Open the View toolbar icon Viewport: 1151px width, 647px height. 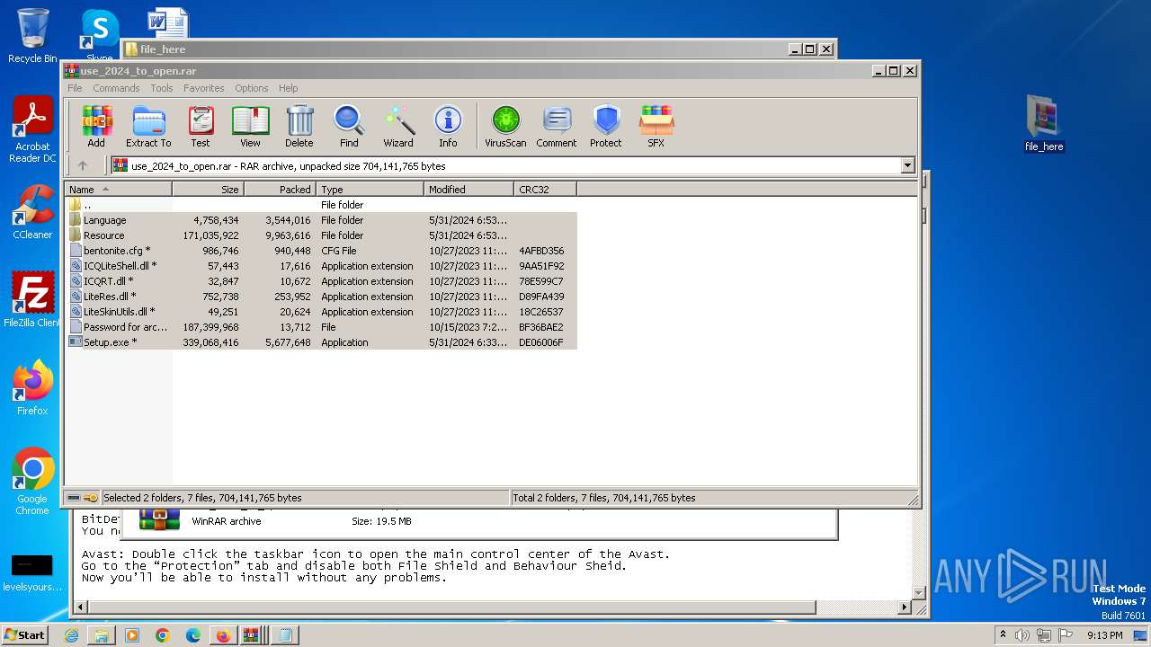[250, 126]
